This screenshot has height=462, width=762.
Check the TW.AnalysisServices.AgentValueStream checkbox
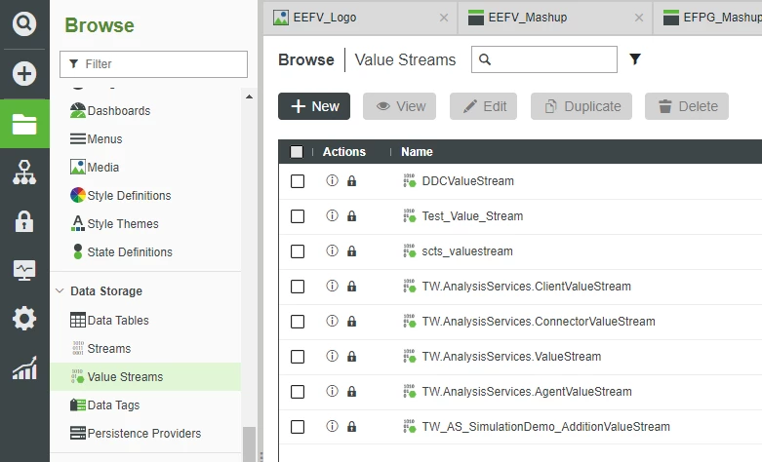pyautogui.click(x=298, y=392)
